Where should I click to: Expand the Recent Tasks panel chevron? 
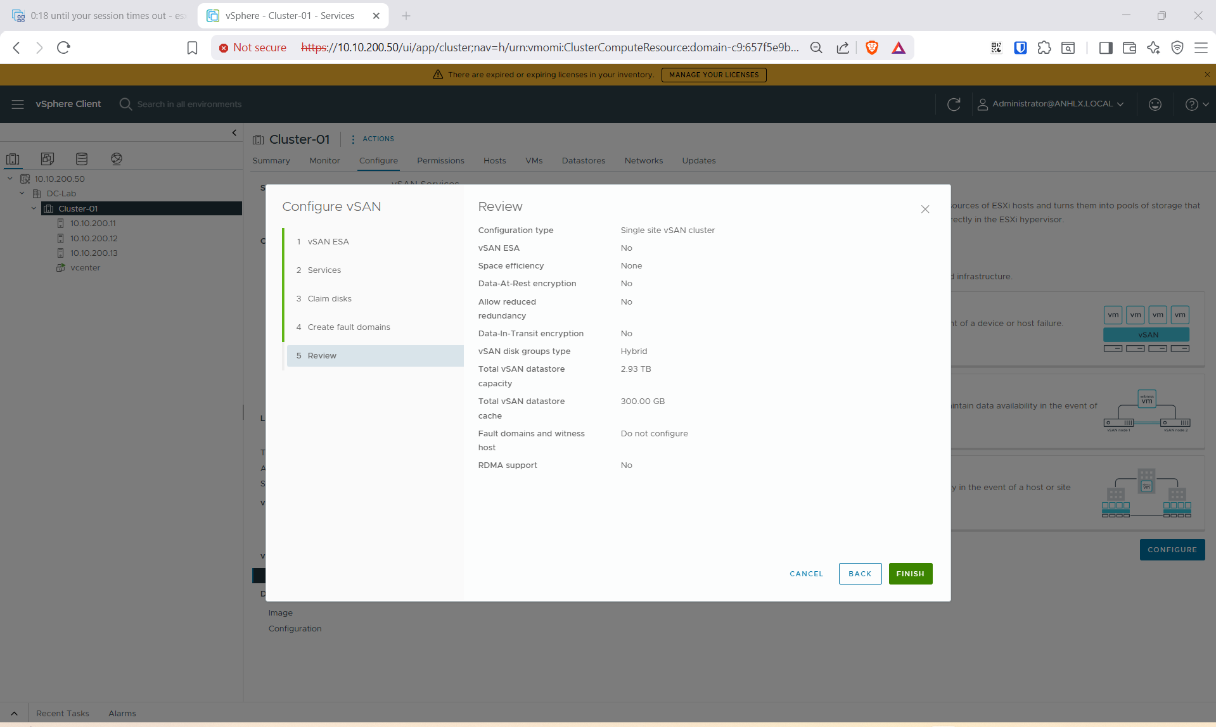(x=14, y=713)
